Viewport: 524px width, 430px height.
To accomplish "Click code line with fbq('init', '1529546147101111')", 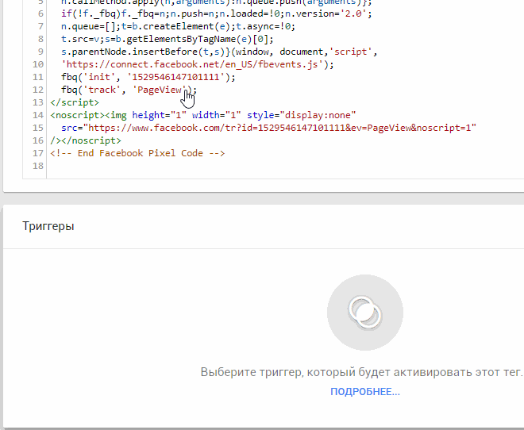I will click(148, 77).
